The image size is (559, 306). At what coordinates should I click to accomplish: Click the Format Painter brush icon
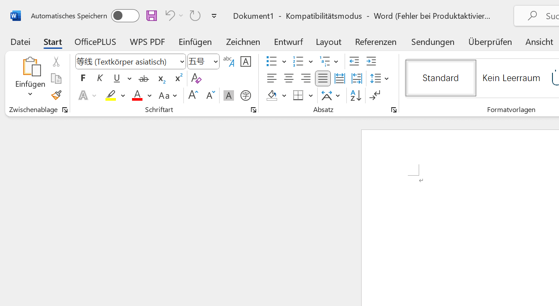coord(56,95)
